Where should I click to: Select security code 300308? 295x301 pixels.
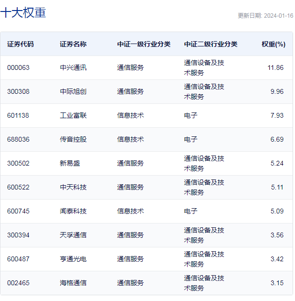pyautogui.click(x=18, y=91)
